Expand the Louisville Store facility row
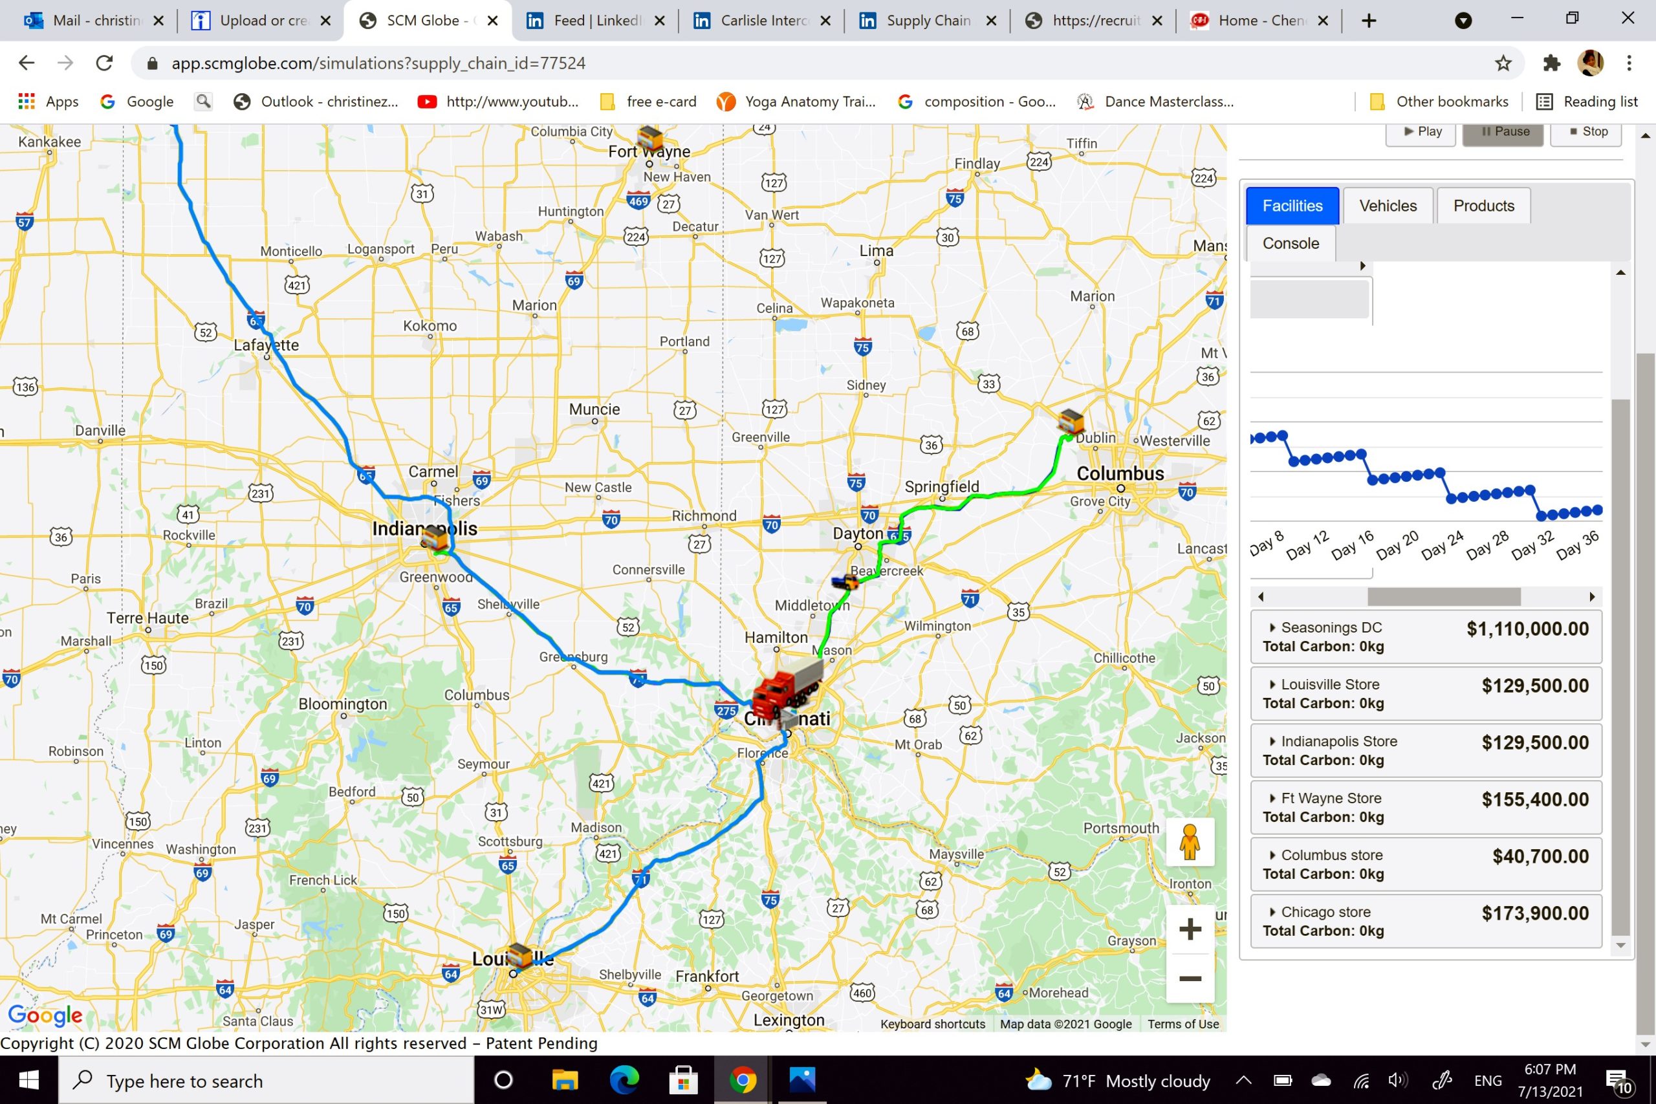This screenshot has width=1656, height=1104. 1426,694
